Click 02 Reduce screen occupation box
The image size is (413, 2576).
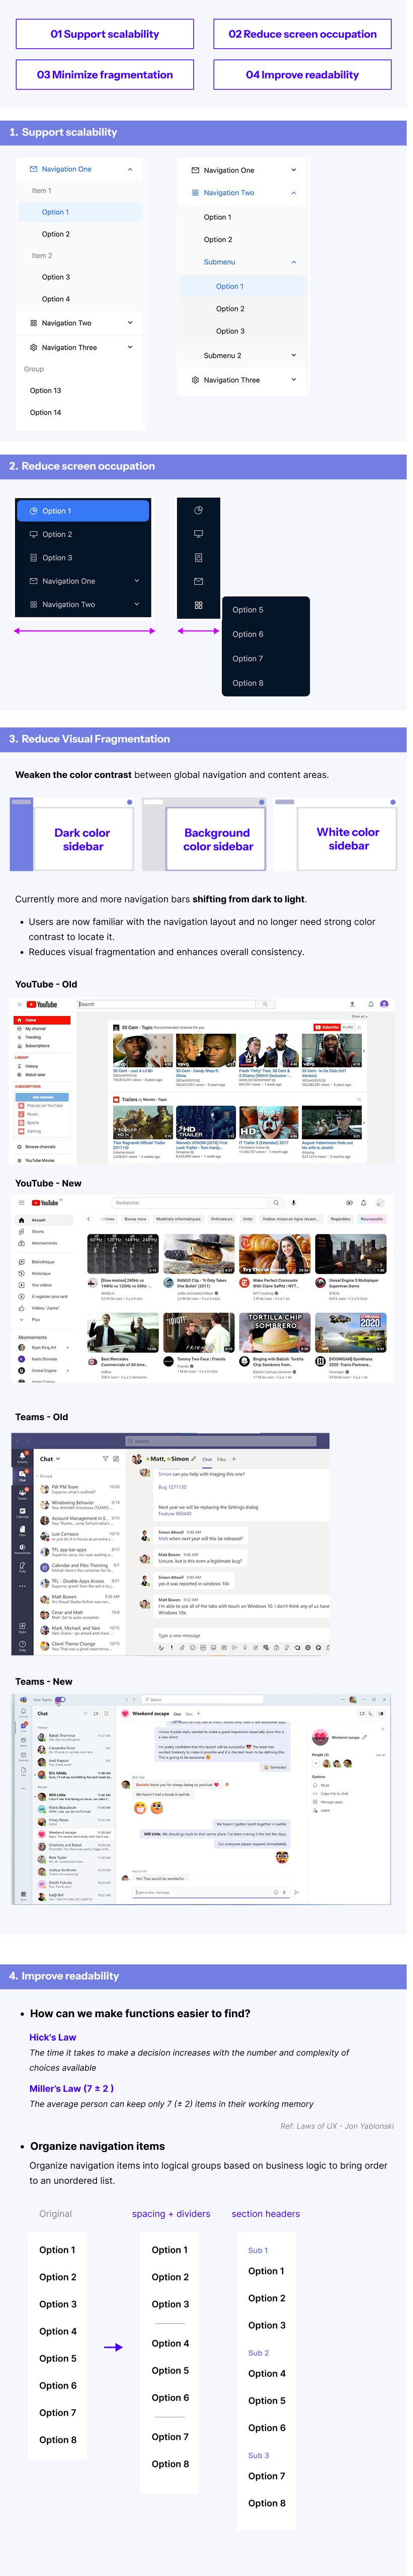[302, 34]
